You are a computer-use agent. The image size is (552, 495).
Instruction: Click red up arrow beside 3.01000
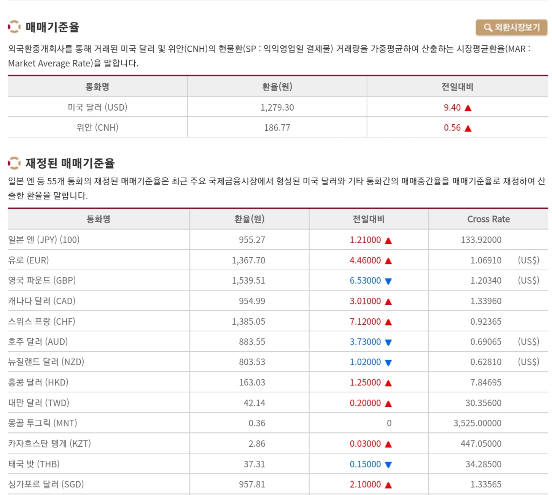point(388,302)
